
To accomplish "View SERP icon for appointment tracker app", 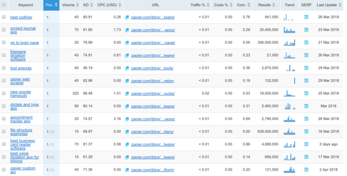I will coord(306,119).
